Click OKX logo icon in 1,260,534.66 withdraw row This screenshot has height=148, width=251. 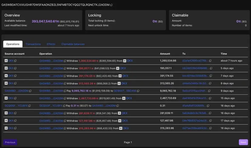click(x=125, y=61)
